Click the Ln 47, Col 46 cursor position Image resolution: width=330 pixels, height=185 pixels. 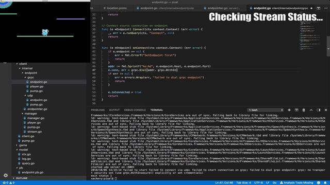coord(224,183)
